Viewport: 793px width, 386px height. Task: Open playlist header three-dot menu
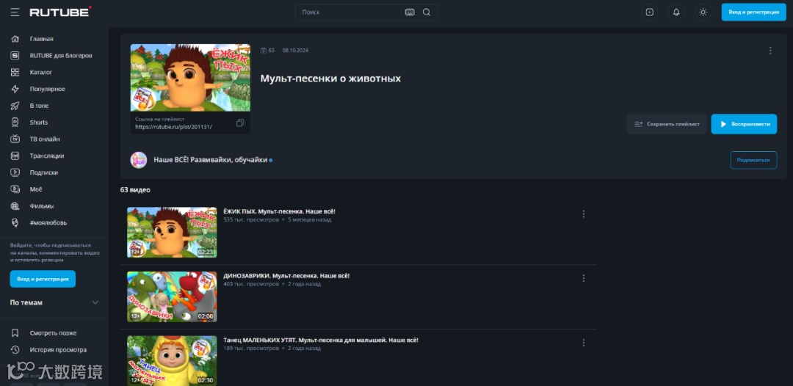pyautogui.click(x=770, y=51)
